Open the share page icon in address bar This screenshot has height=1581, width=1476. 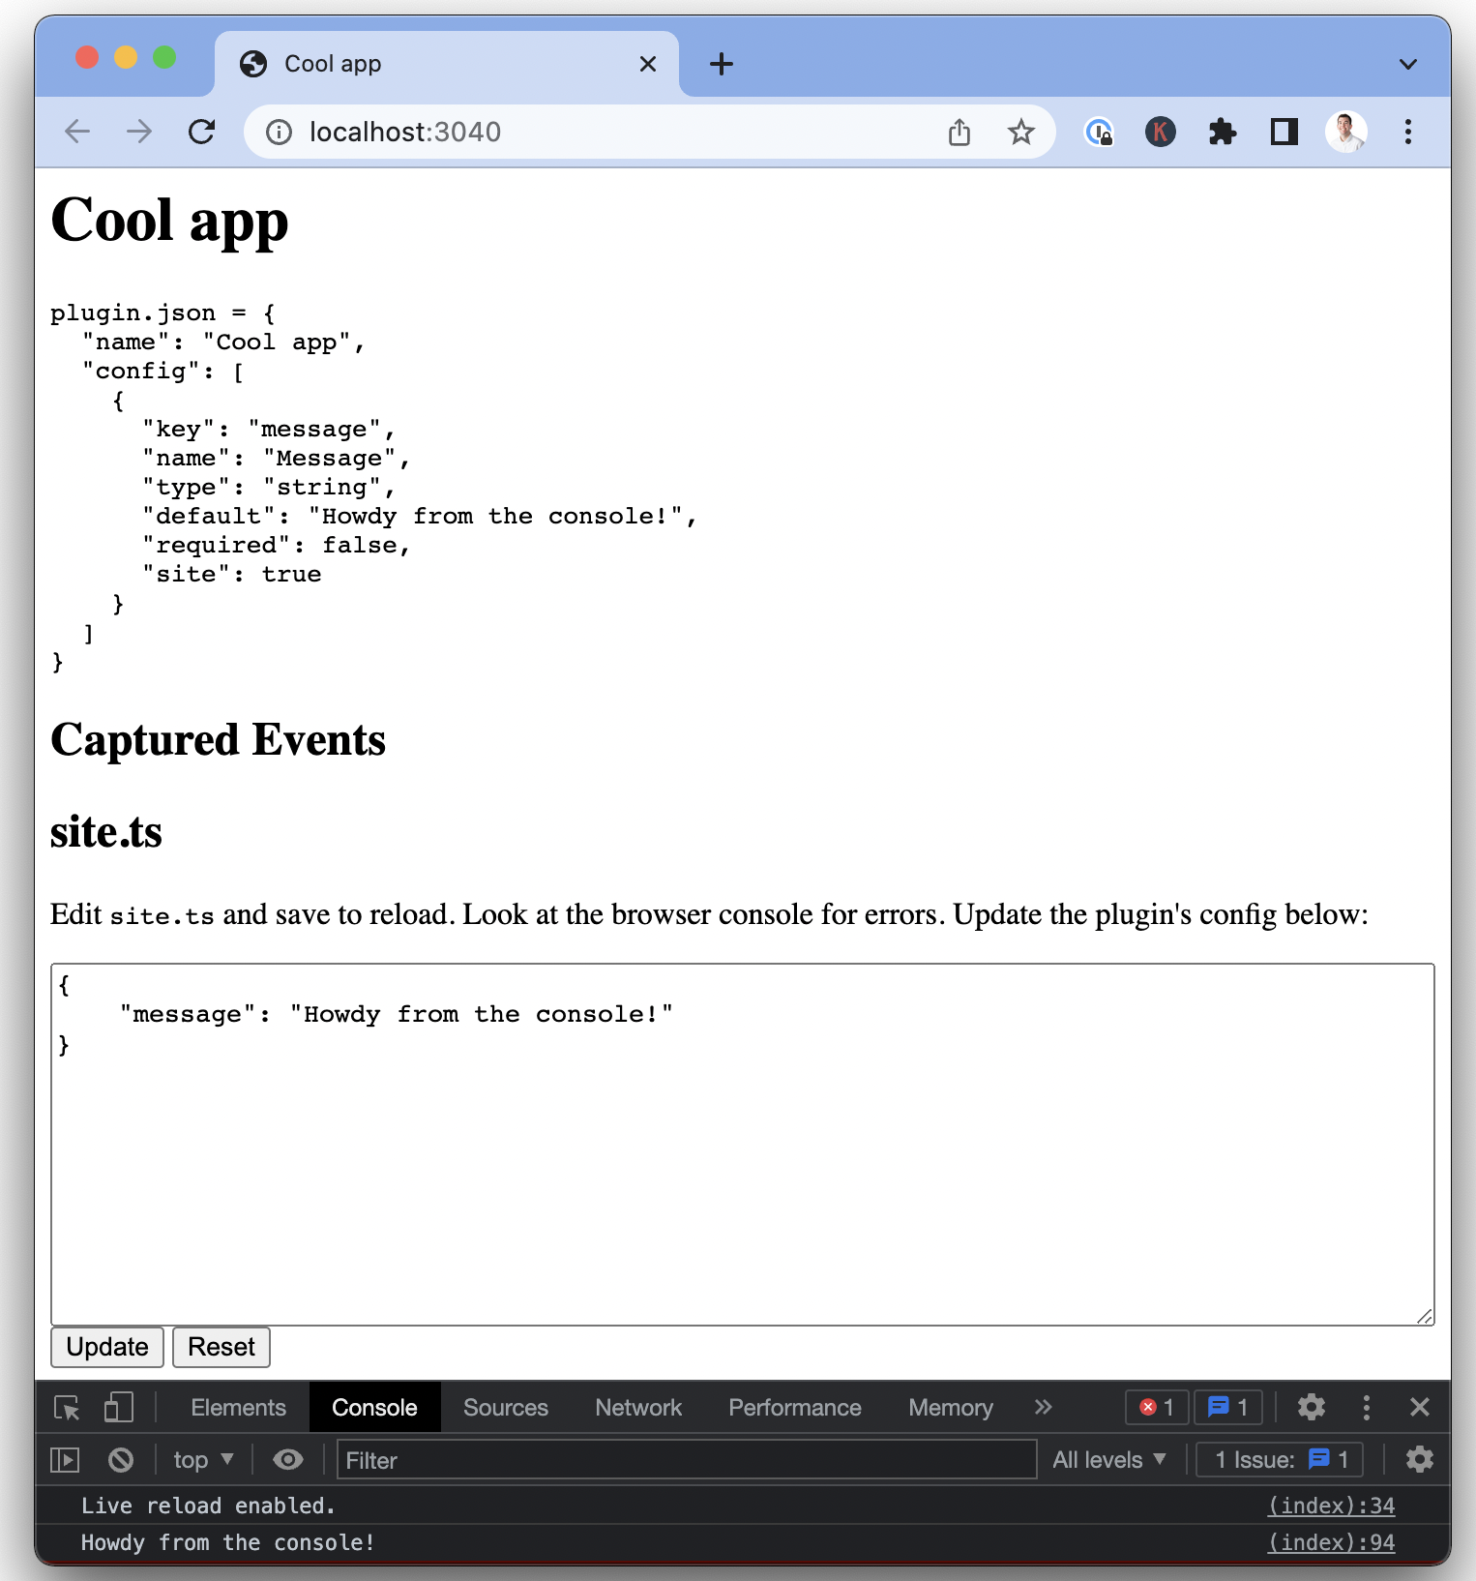959,132
